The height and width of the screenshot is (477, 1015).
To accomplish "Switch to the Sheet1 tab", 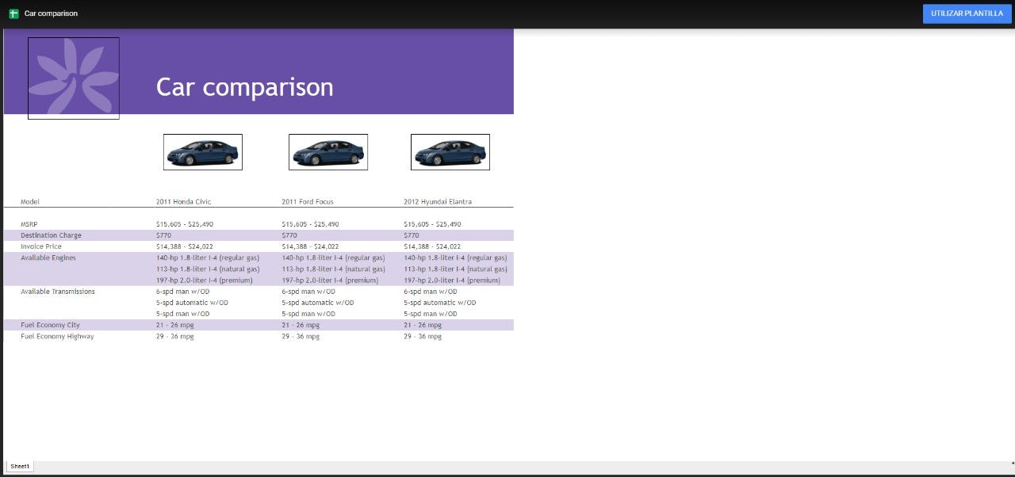I will coord(20,467).
